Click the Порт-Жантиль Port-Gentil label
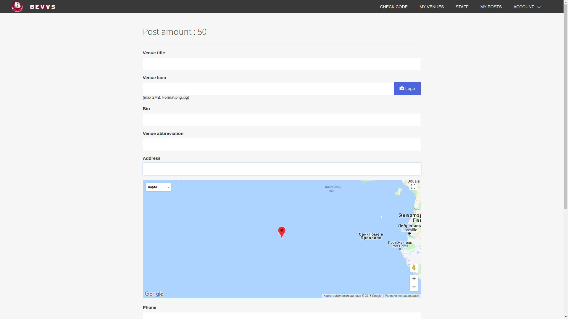568x319 pixels. [400, 244]
